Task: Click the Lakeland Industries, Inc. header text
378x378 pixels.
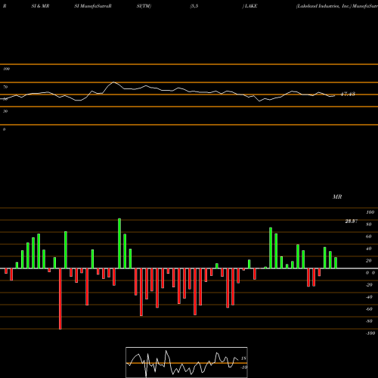Action: (324, 6)
